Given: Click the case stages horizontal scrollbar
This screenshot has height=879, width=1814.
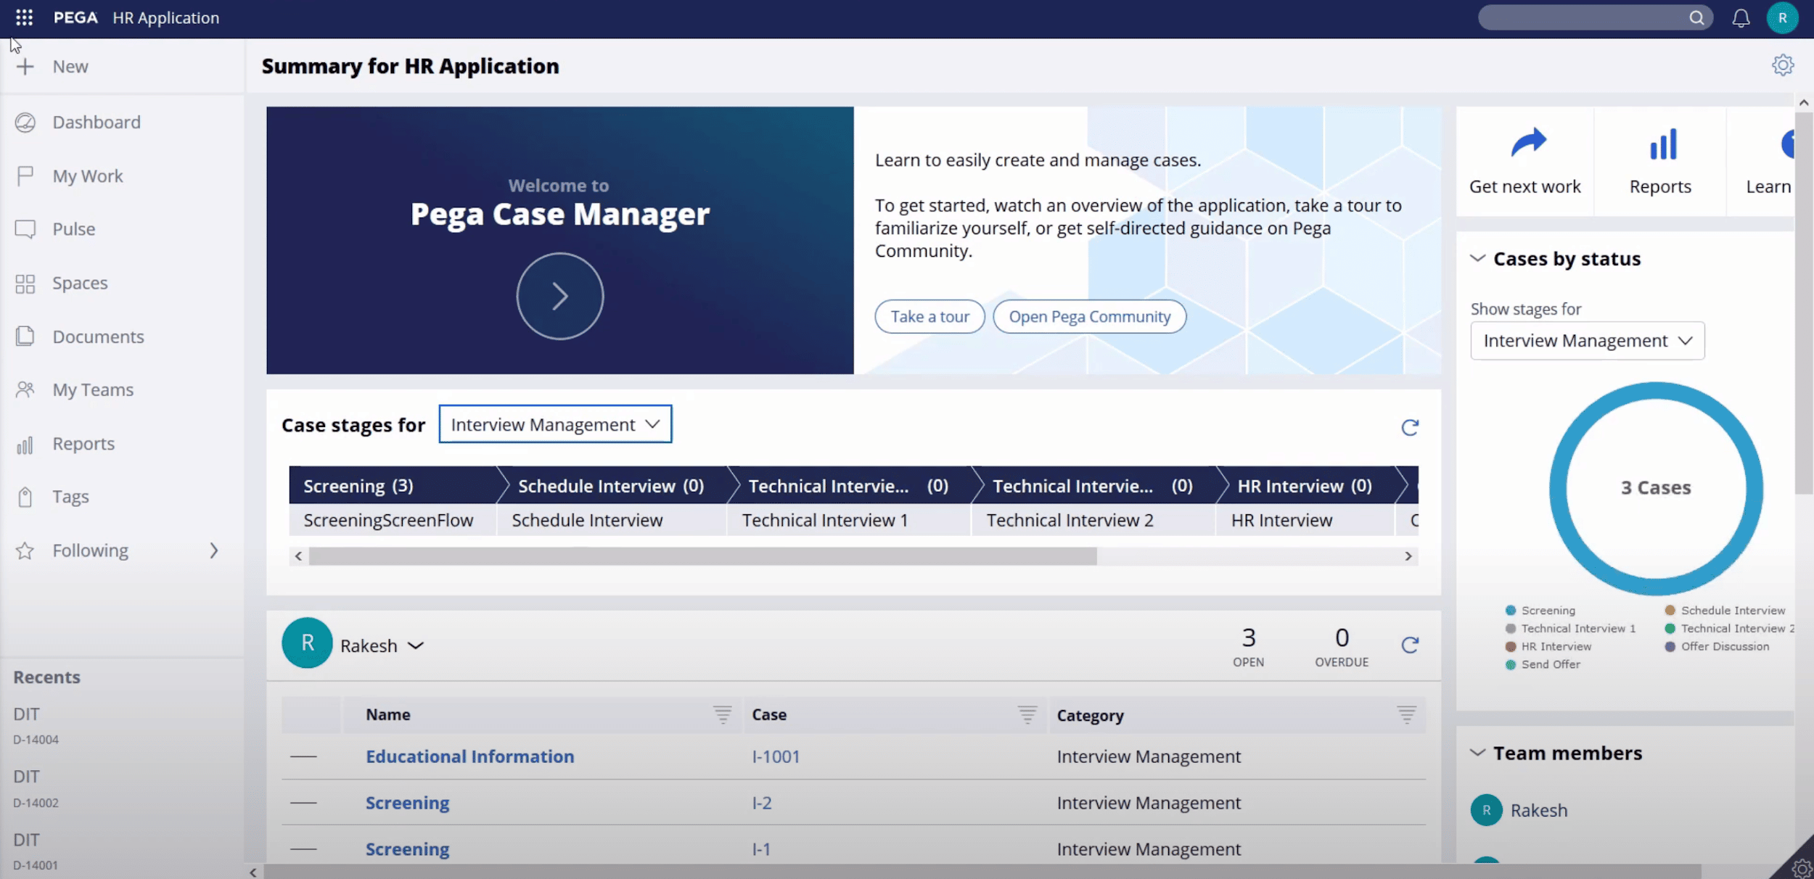Looking at the screenshot, I should point(702,556).
